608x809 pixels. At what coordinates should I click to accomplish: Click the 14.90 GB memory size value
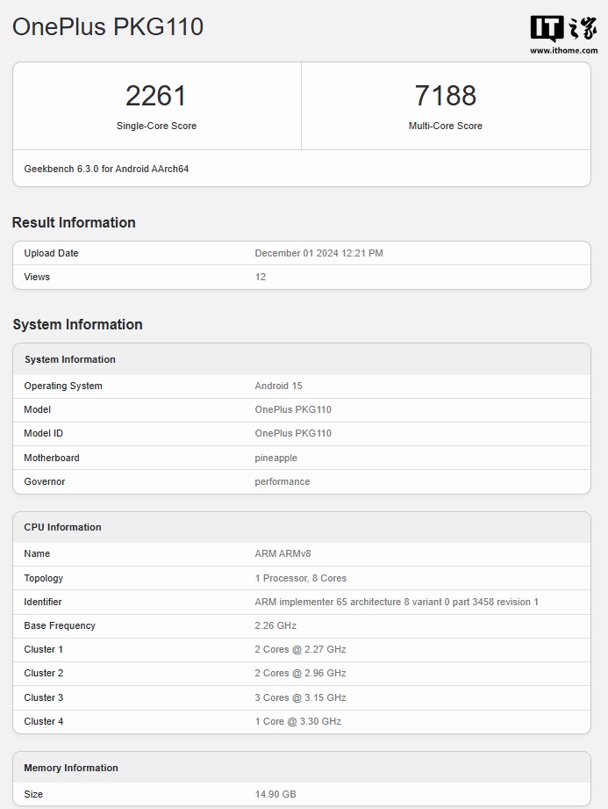click(275, 794)
